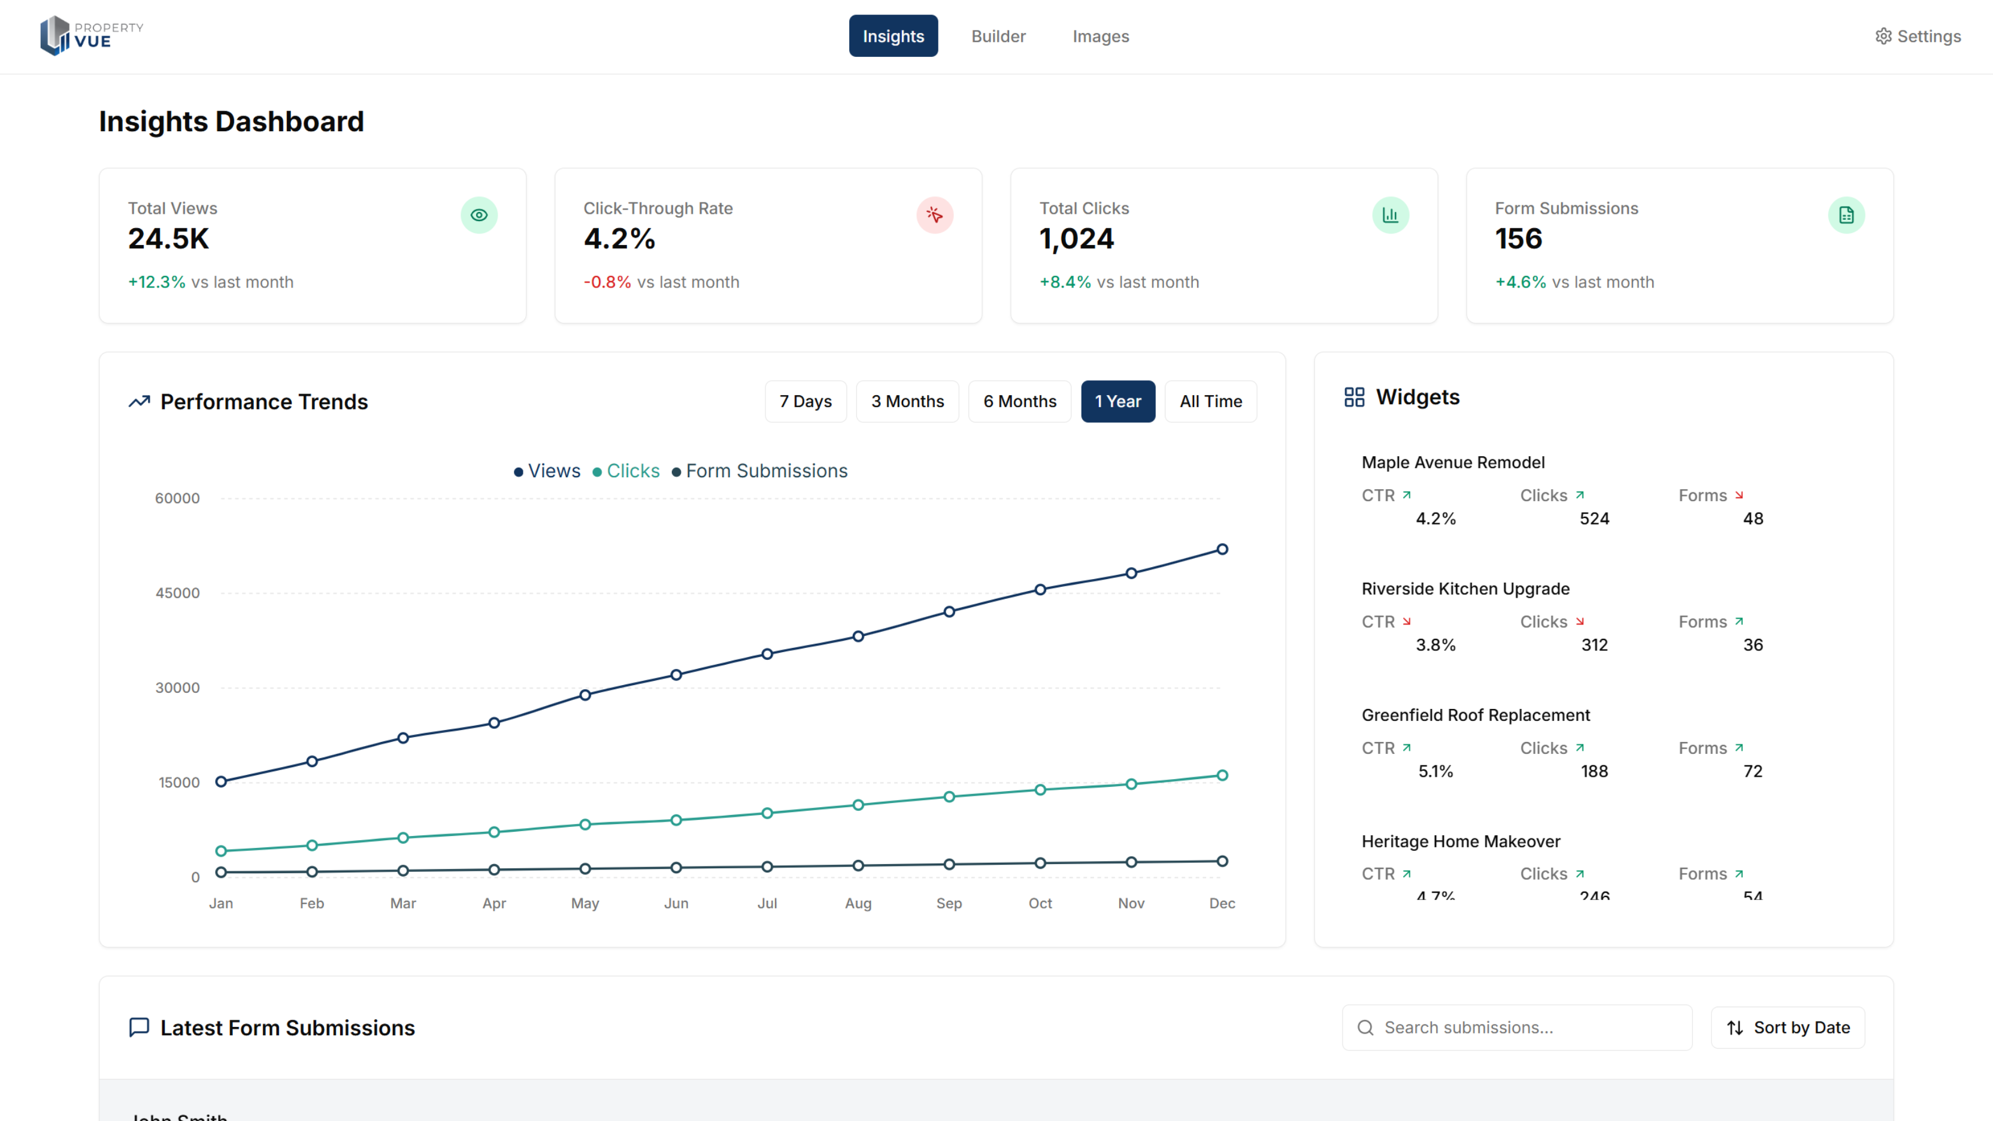Image resolution: width=1993 pixels, height=1121 pixels.
Task: Select the 6 Months range
Action: [1019, 401]
